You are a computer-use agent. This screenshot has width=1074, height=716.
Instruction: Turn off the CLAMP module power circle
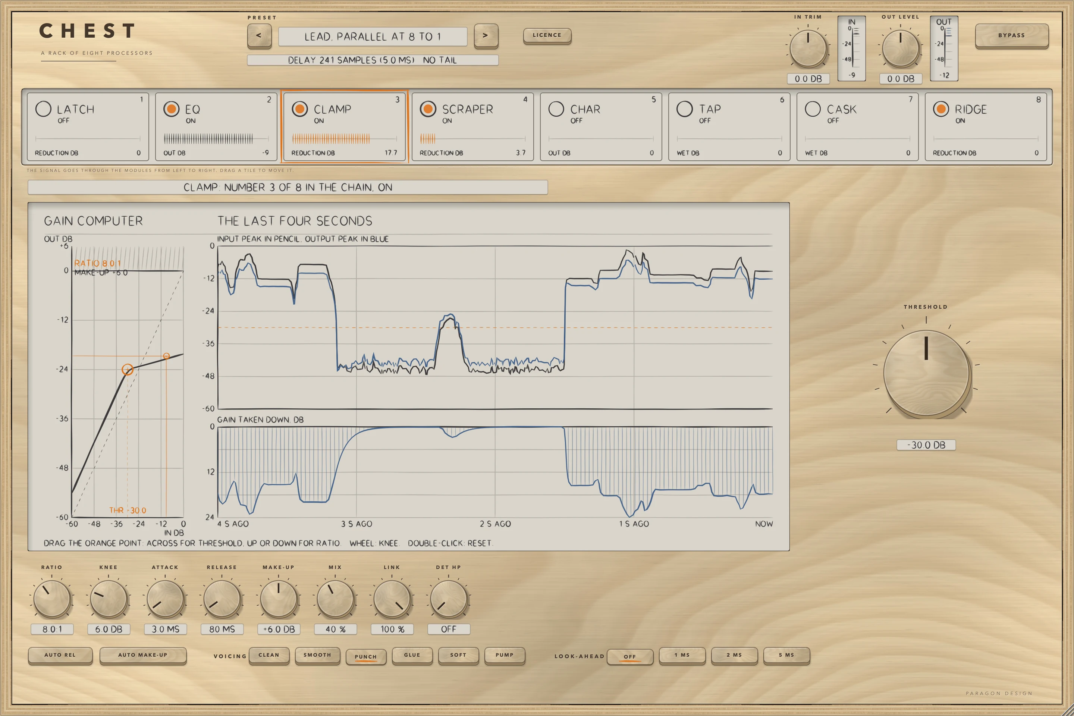[300, 109]
